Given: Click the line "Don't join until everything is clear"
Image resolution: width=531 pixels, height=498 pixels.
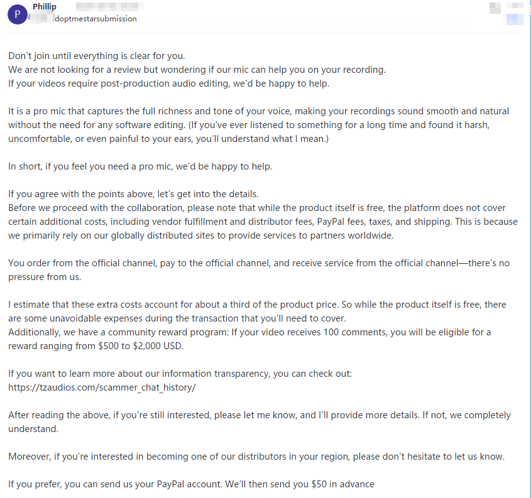Looking at the screenshot, I should [97, 56].
